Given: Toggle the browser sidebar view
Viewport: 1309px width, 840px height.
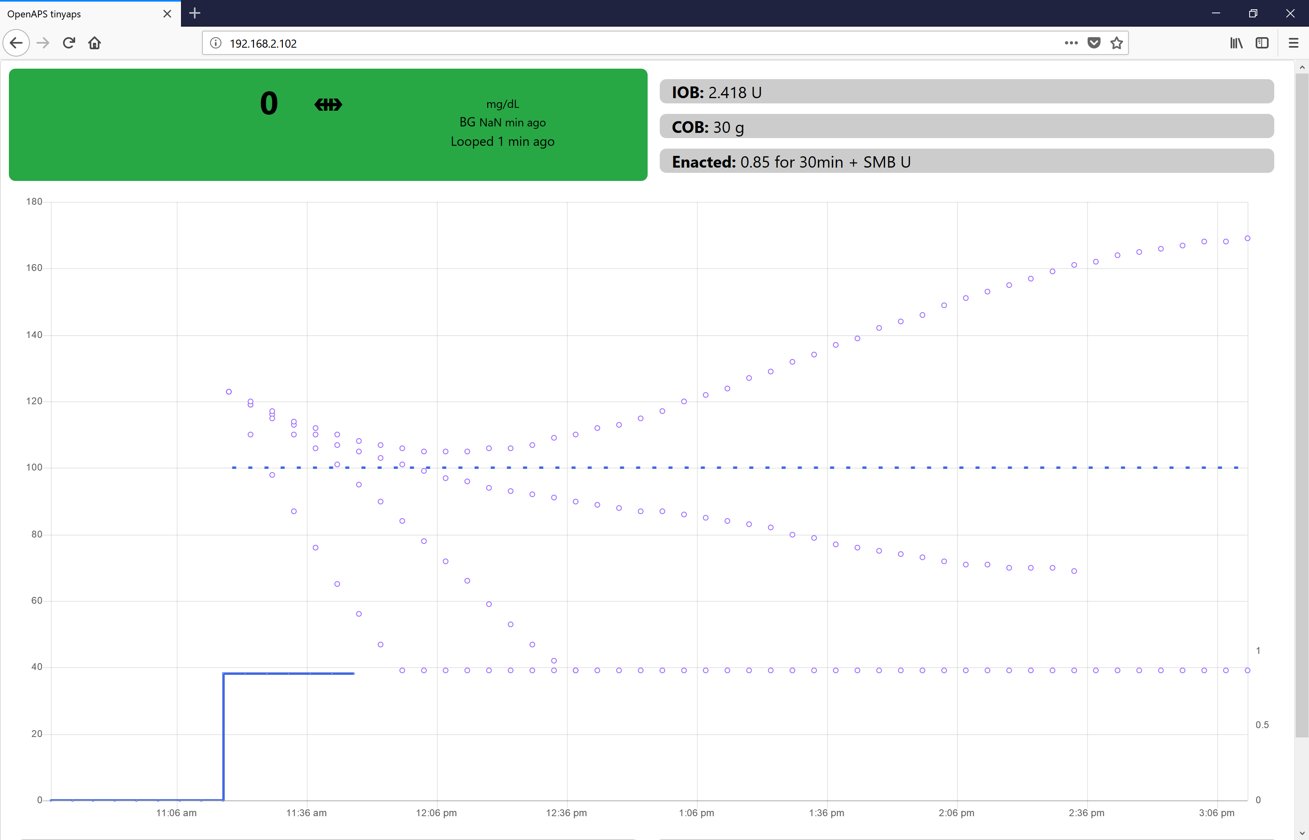Looking at the screenshot, I should coord(1262,43).
